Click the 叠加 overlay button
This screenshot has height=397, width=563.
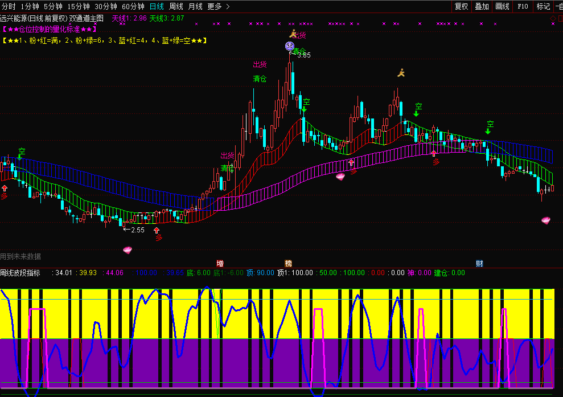point(482,6)
